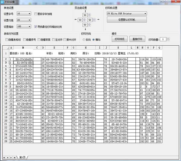Select column Q header
This screenshot has height=161, width=181.
click(159, 48)
